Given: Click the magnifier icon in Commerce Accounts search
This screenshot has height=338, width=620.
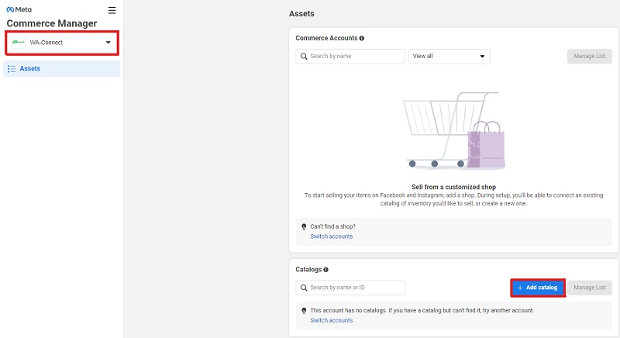Looking at the screenshot, I should click(304, 57).
